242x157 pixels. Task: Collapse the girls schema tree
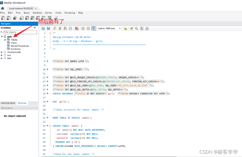pos(2,37)
